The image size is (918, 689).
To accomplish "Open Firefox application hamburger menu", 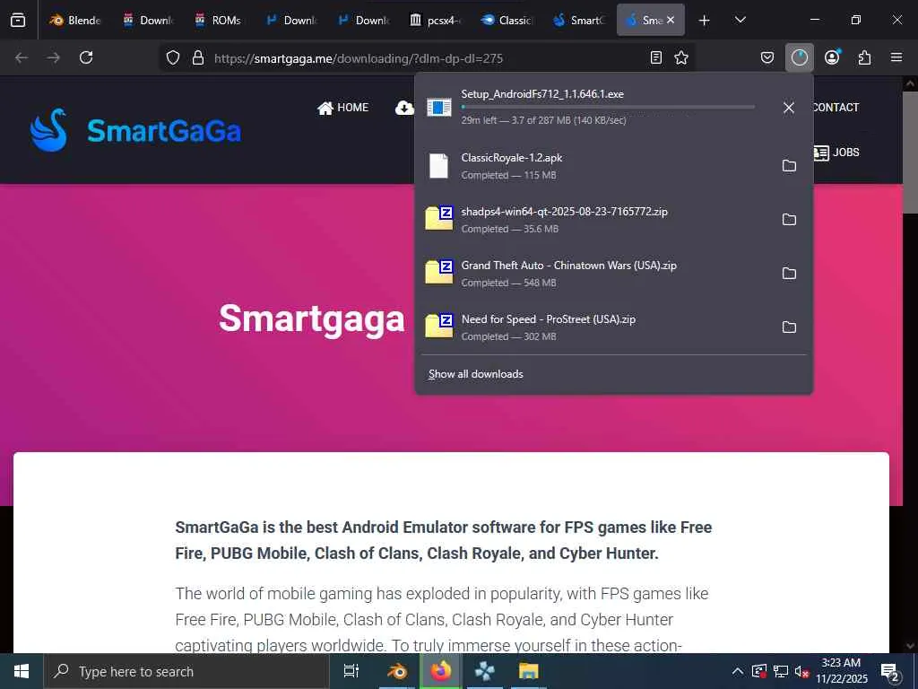I will tap(896, 57).
